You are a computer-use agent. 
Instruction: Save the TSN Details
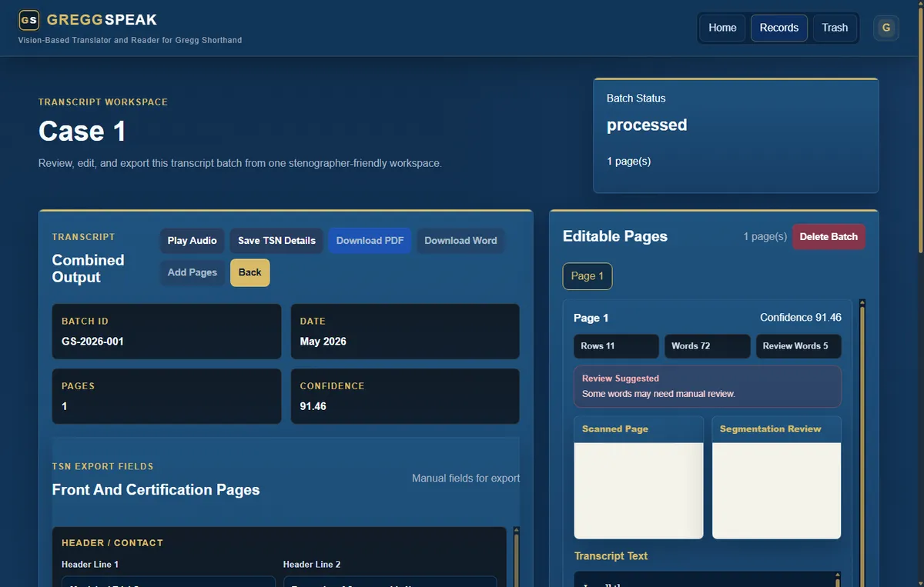[276, 241]
